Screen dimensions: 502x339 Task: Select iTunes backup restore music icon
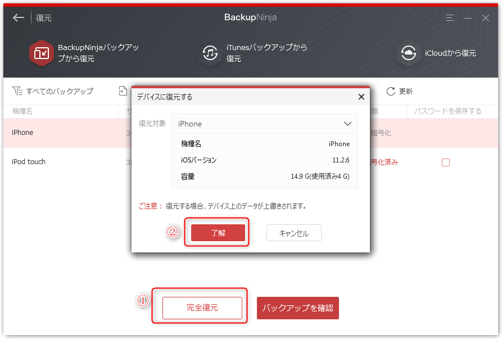coord(210,53)
